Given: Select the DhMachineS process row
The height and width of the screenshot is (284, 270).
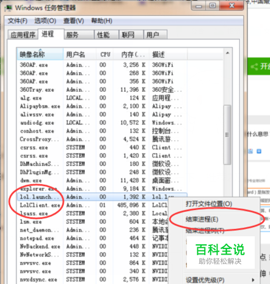Looking at the screenshot, I should (102, 164).
